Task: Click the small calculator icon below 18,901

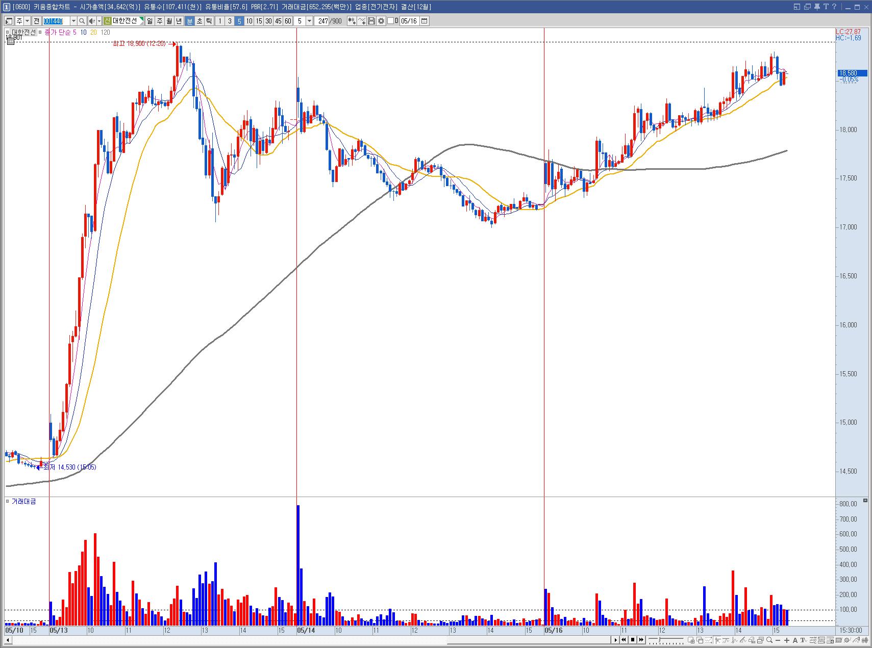Action: coord(10,41)
